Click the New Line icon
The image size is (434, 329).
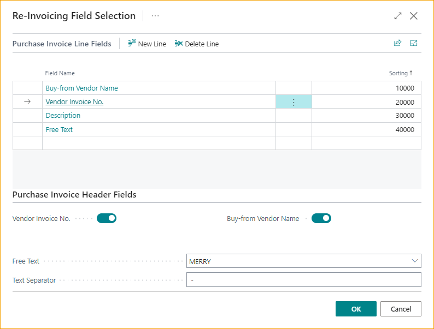point(132,44)
